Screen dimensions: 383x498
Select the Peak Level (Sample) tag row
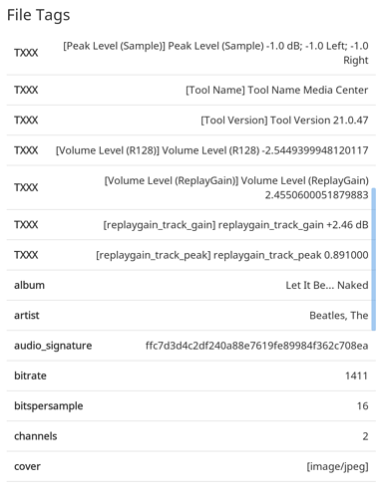click(x=191, y=53)
